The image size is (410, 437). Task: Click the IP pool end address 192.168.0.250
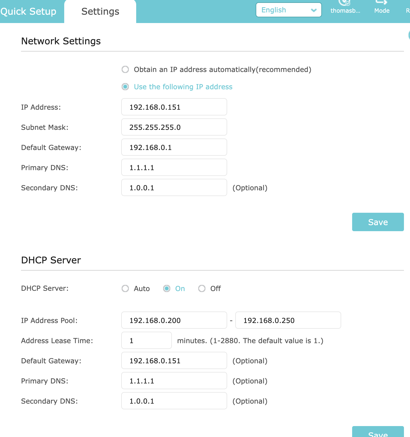(288, 320)
